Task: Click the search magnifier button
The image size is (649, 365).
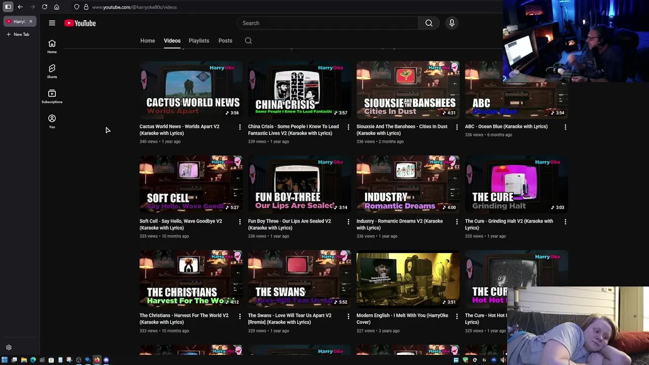Action: (x=429, y=23)
